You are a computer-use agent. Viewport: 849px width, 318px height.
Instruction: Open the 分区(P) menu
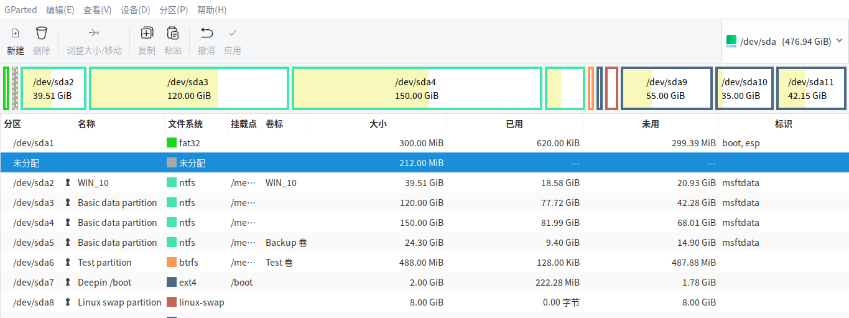point(174,10)
